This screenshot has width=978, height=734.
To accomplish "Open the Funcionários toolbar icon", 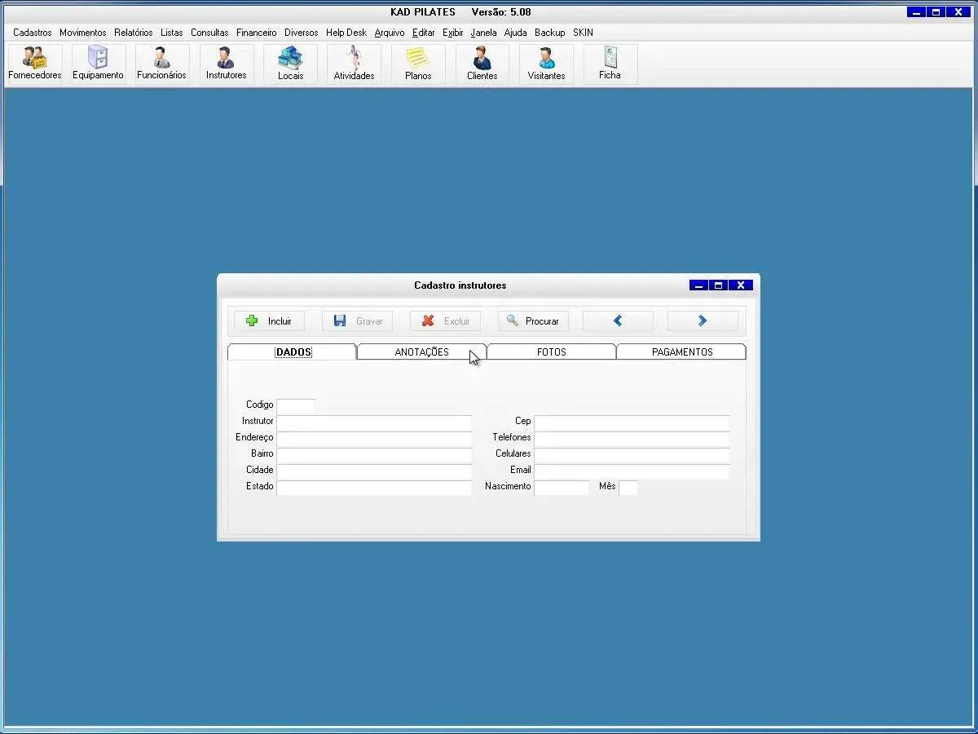I will point(161,64).
